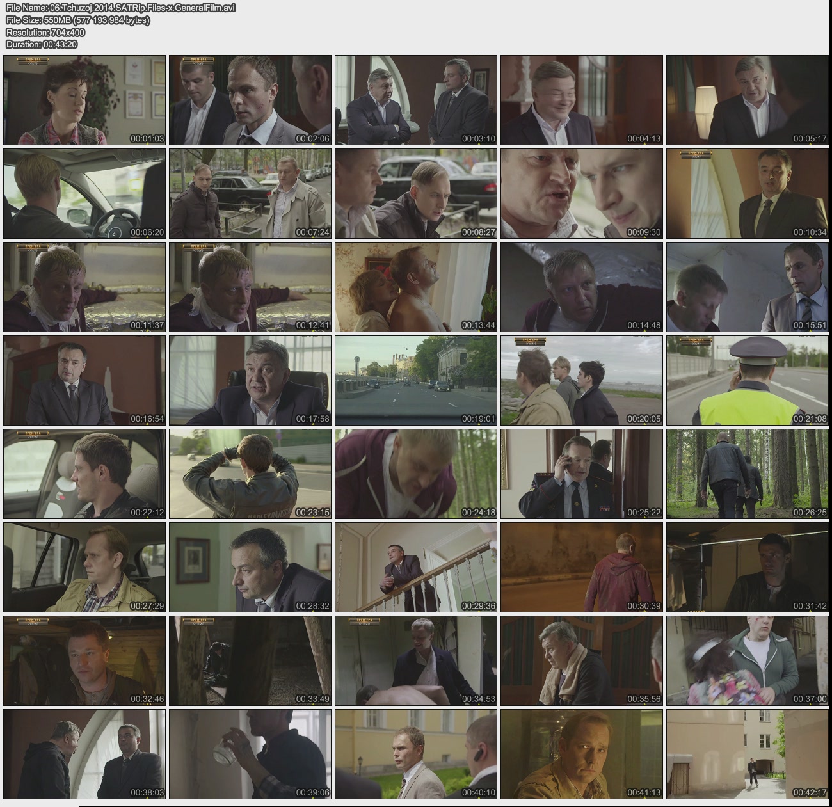The width and height of the screenshot is (832, 807).
Task: Open the thumbnail at 00:15:51
Action: coord(748,287)
